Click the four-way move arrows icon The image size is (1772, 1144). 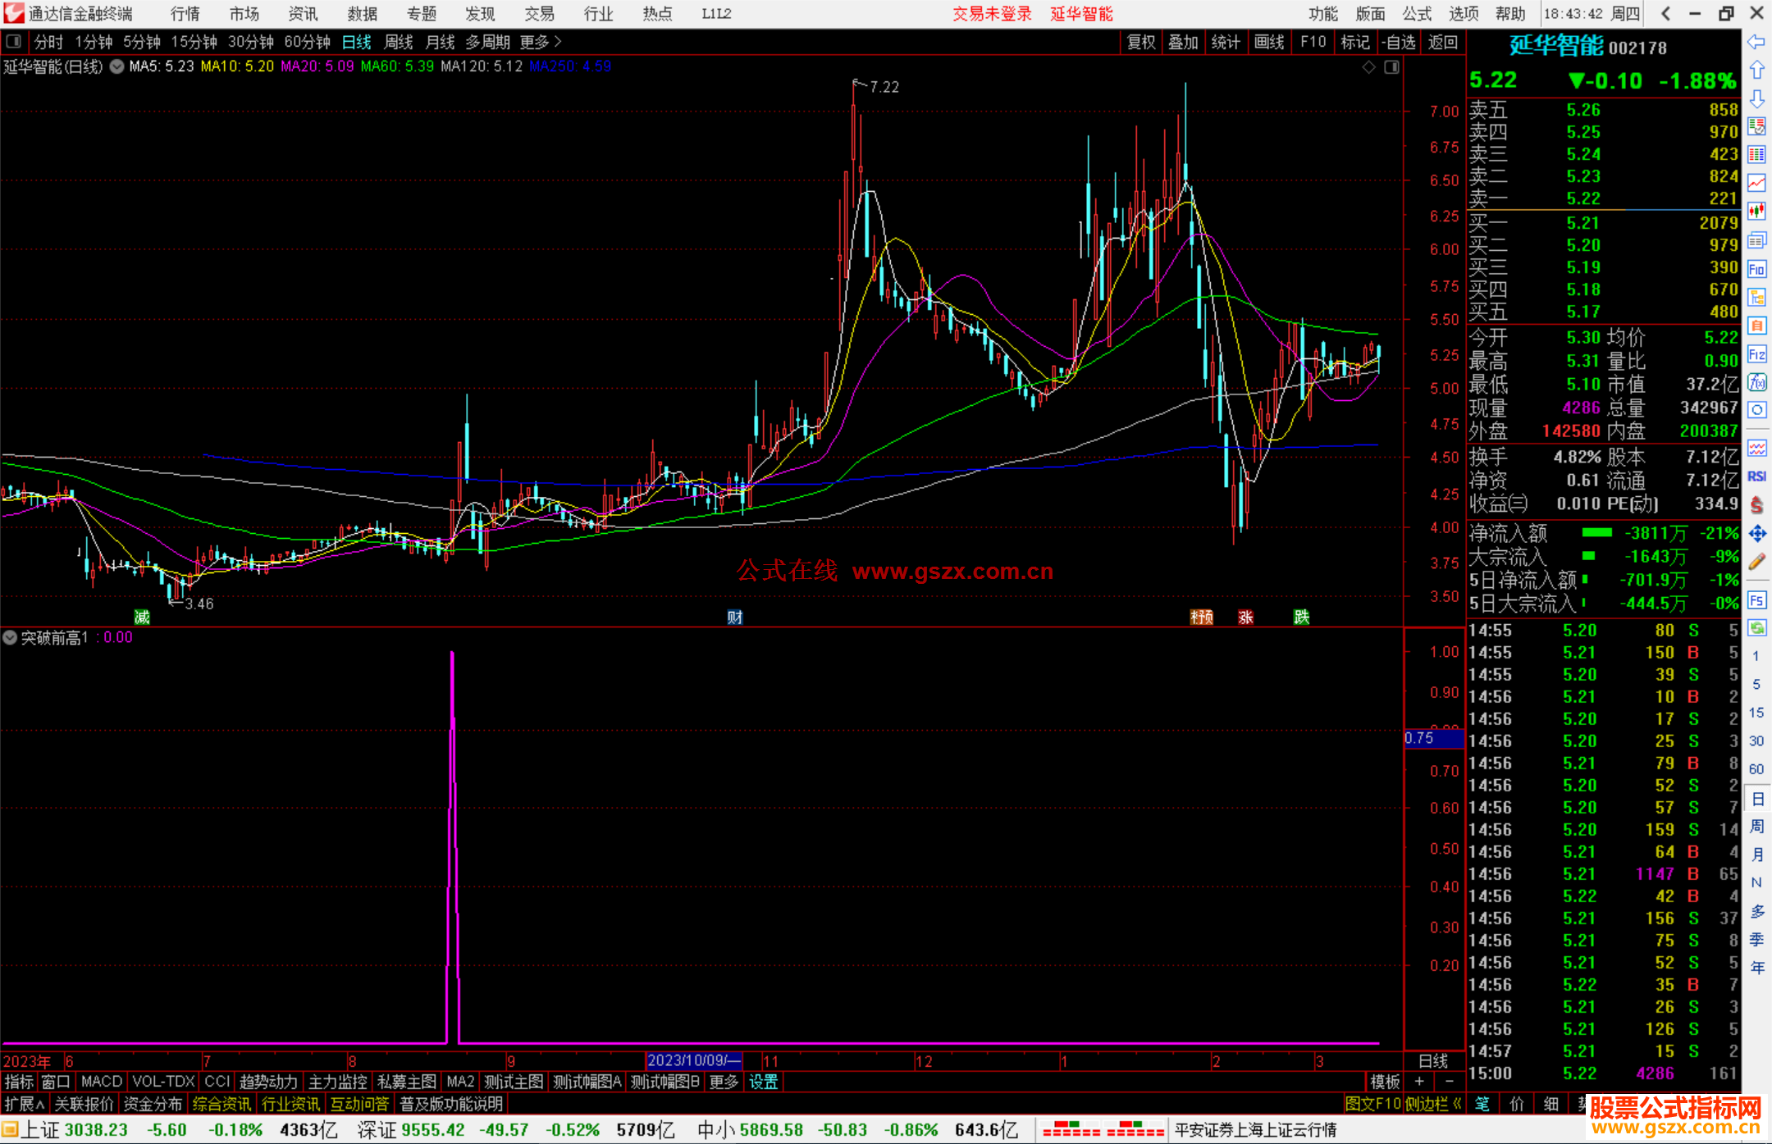[1756, 534]
